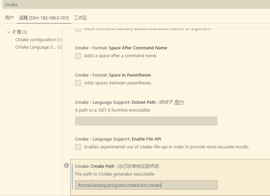Open the 用户 link next to Dotnet Path
Screen dimensions: 270x196
pos(178,102)
